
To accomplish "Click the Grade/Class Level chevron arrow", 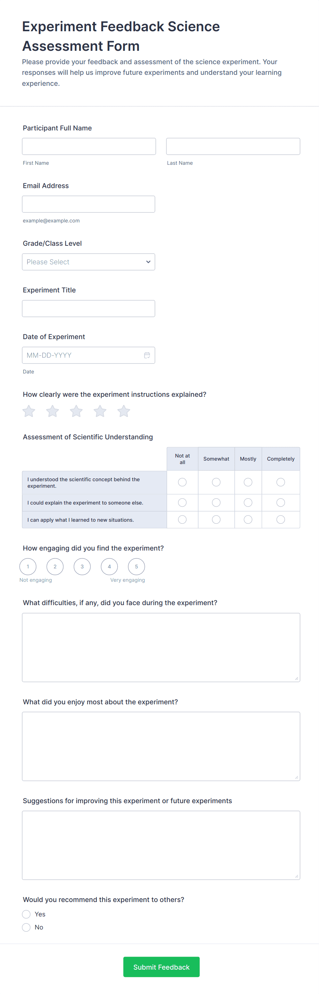I will tap(148, 262).
